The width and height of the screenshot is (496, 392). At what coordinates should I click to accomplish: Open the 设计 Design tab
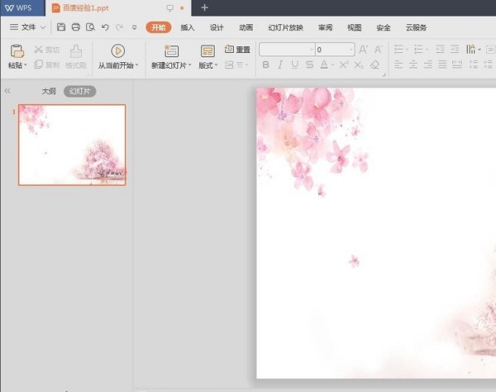click(217, 27)
